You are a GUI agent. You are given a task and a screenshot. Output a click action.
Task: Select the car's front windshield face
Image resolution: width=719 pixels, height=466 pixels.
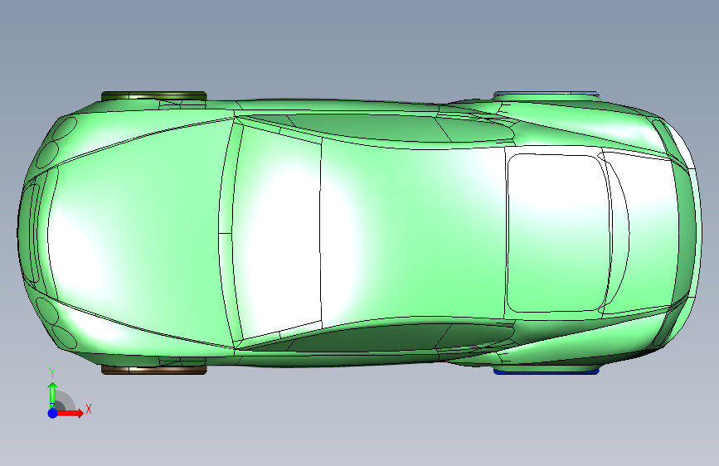coord(279,231)
